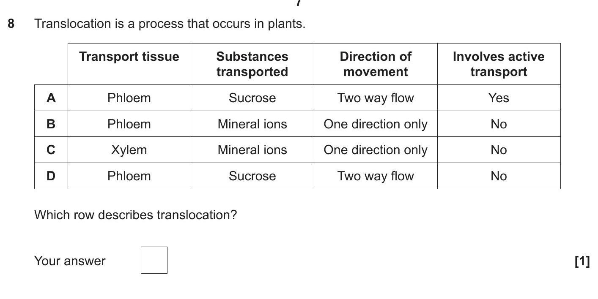
Task: Click "Two way flow" in row A
Action: (376, 98)
